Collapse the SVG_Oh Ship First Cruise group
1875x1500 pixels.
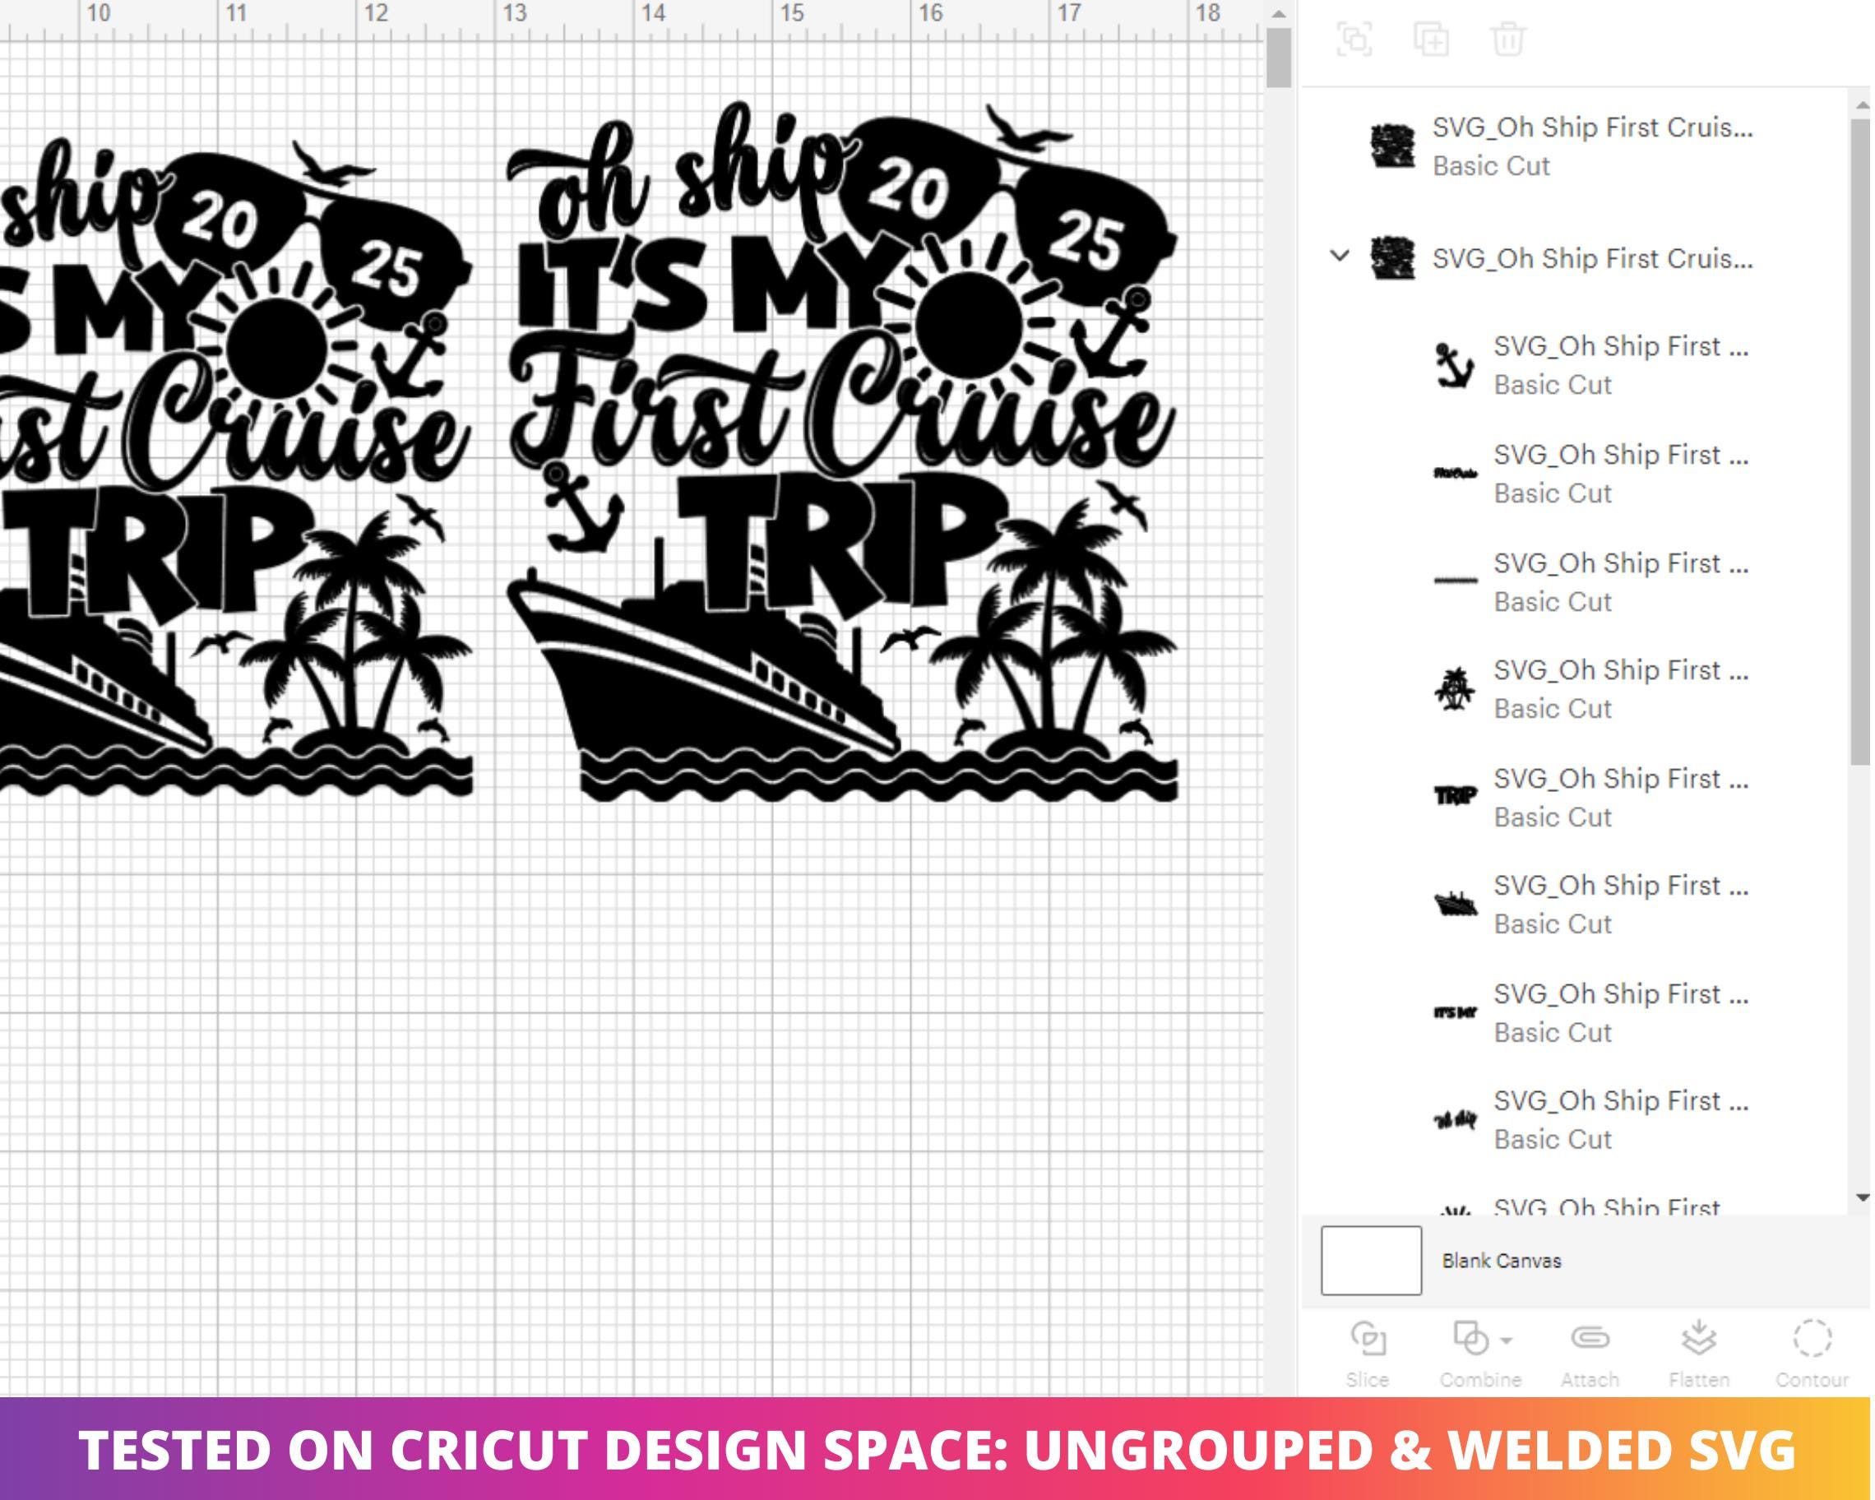(x=1340, y=257)
